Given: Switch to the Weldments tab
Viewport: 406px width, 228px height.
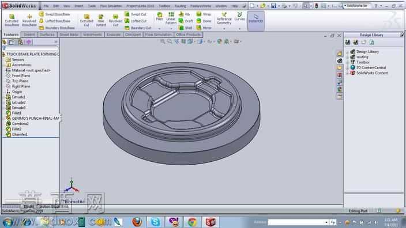Looking at the screenshot, I should coord(92,35).
